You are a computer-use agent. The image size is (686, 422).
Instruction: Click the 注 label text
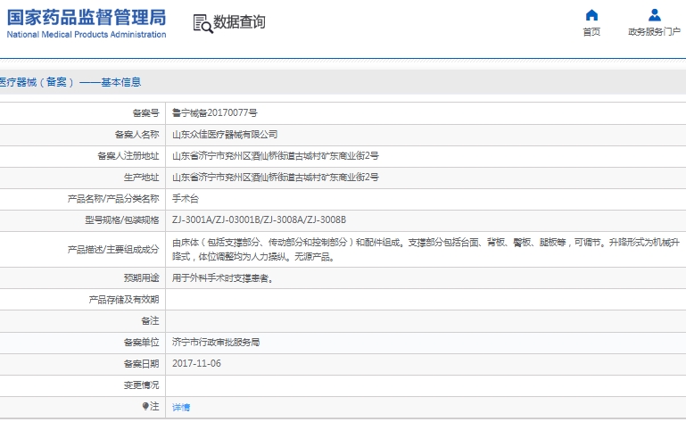(x=154, y=407)
